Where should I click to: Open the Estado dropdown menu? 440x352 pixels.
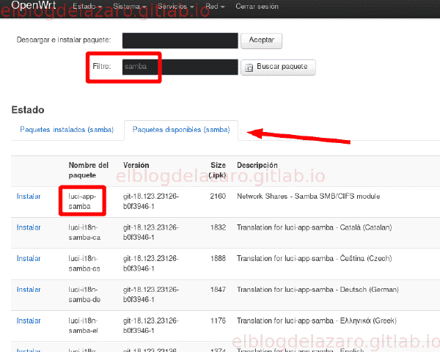click(x=87, y=6)
